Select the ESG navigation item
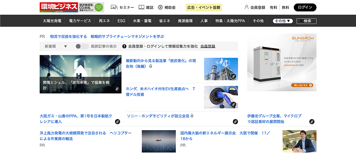The width and height of the screenshot is (356, 160). (121, 21)
